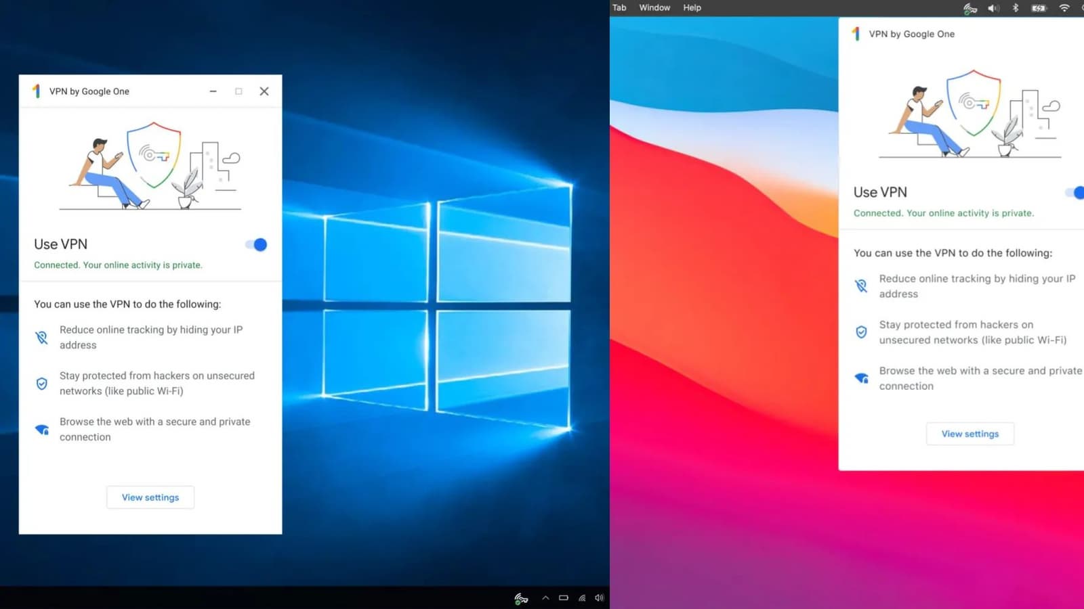
Task: Expand hidden icons chevron in Windows tray
Action: click(x=545, y=598)
